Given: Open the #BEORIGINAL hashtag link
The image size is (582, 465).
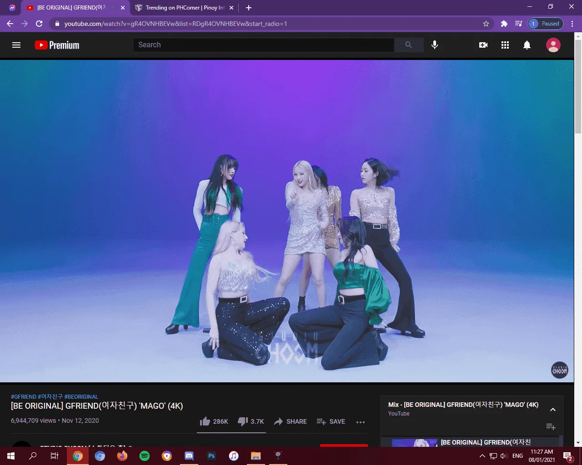Looking at the screenshot, I should [81, 396].
